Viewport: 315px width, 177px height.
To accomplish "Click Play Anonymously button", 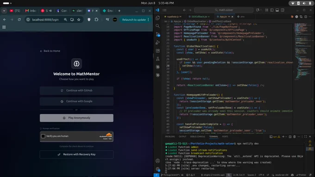I will coord(76,118).
